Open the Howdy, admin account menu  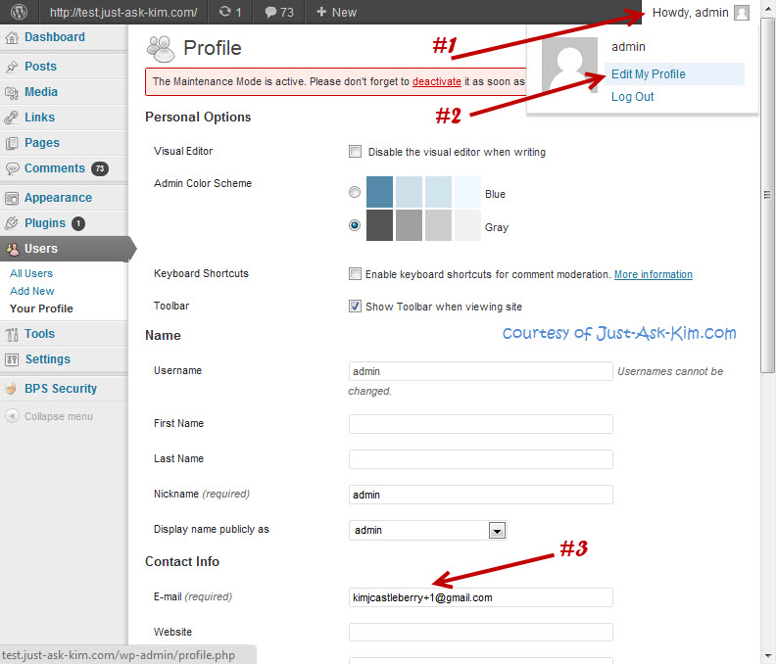coord(700,13)
